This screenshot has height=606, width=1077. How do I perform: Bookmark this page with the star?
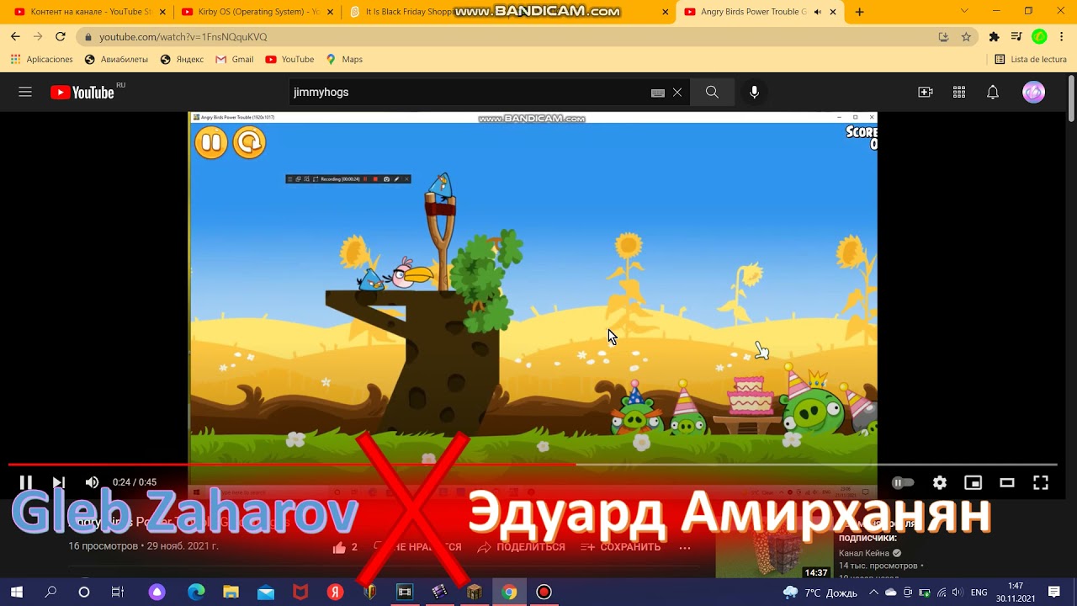pyautogui.click(x=966, y=37)
